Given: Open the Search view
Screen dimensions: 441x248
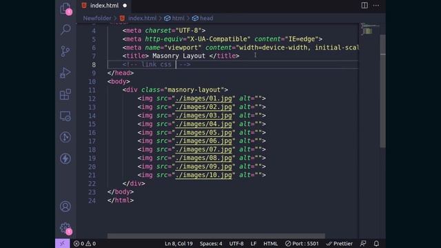Looking at the screenshot, I should point(65,30).
